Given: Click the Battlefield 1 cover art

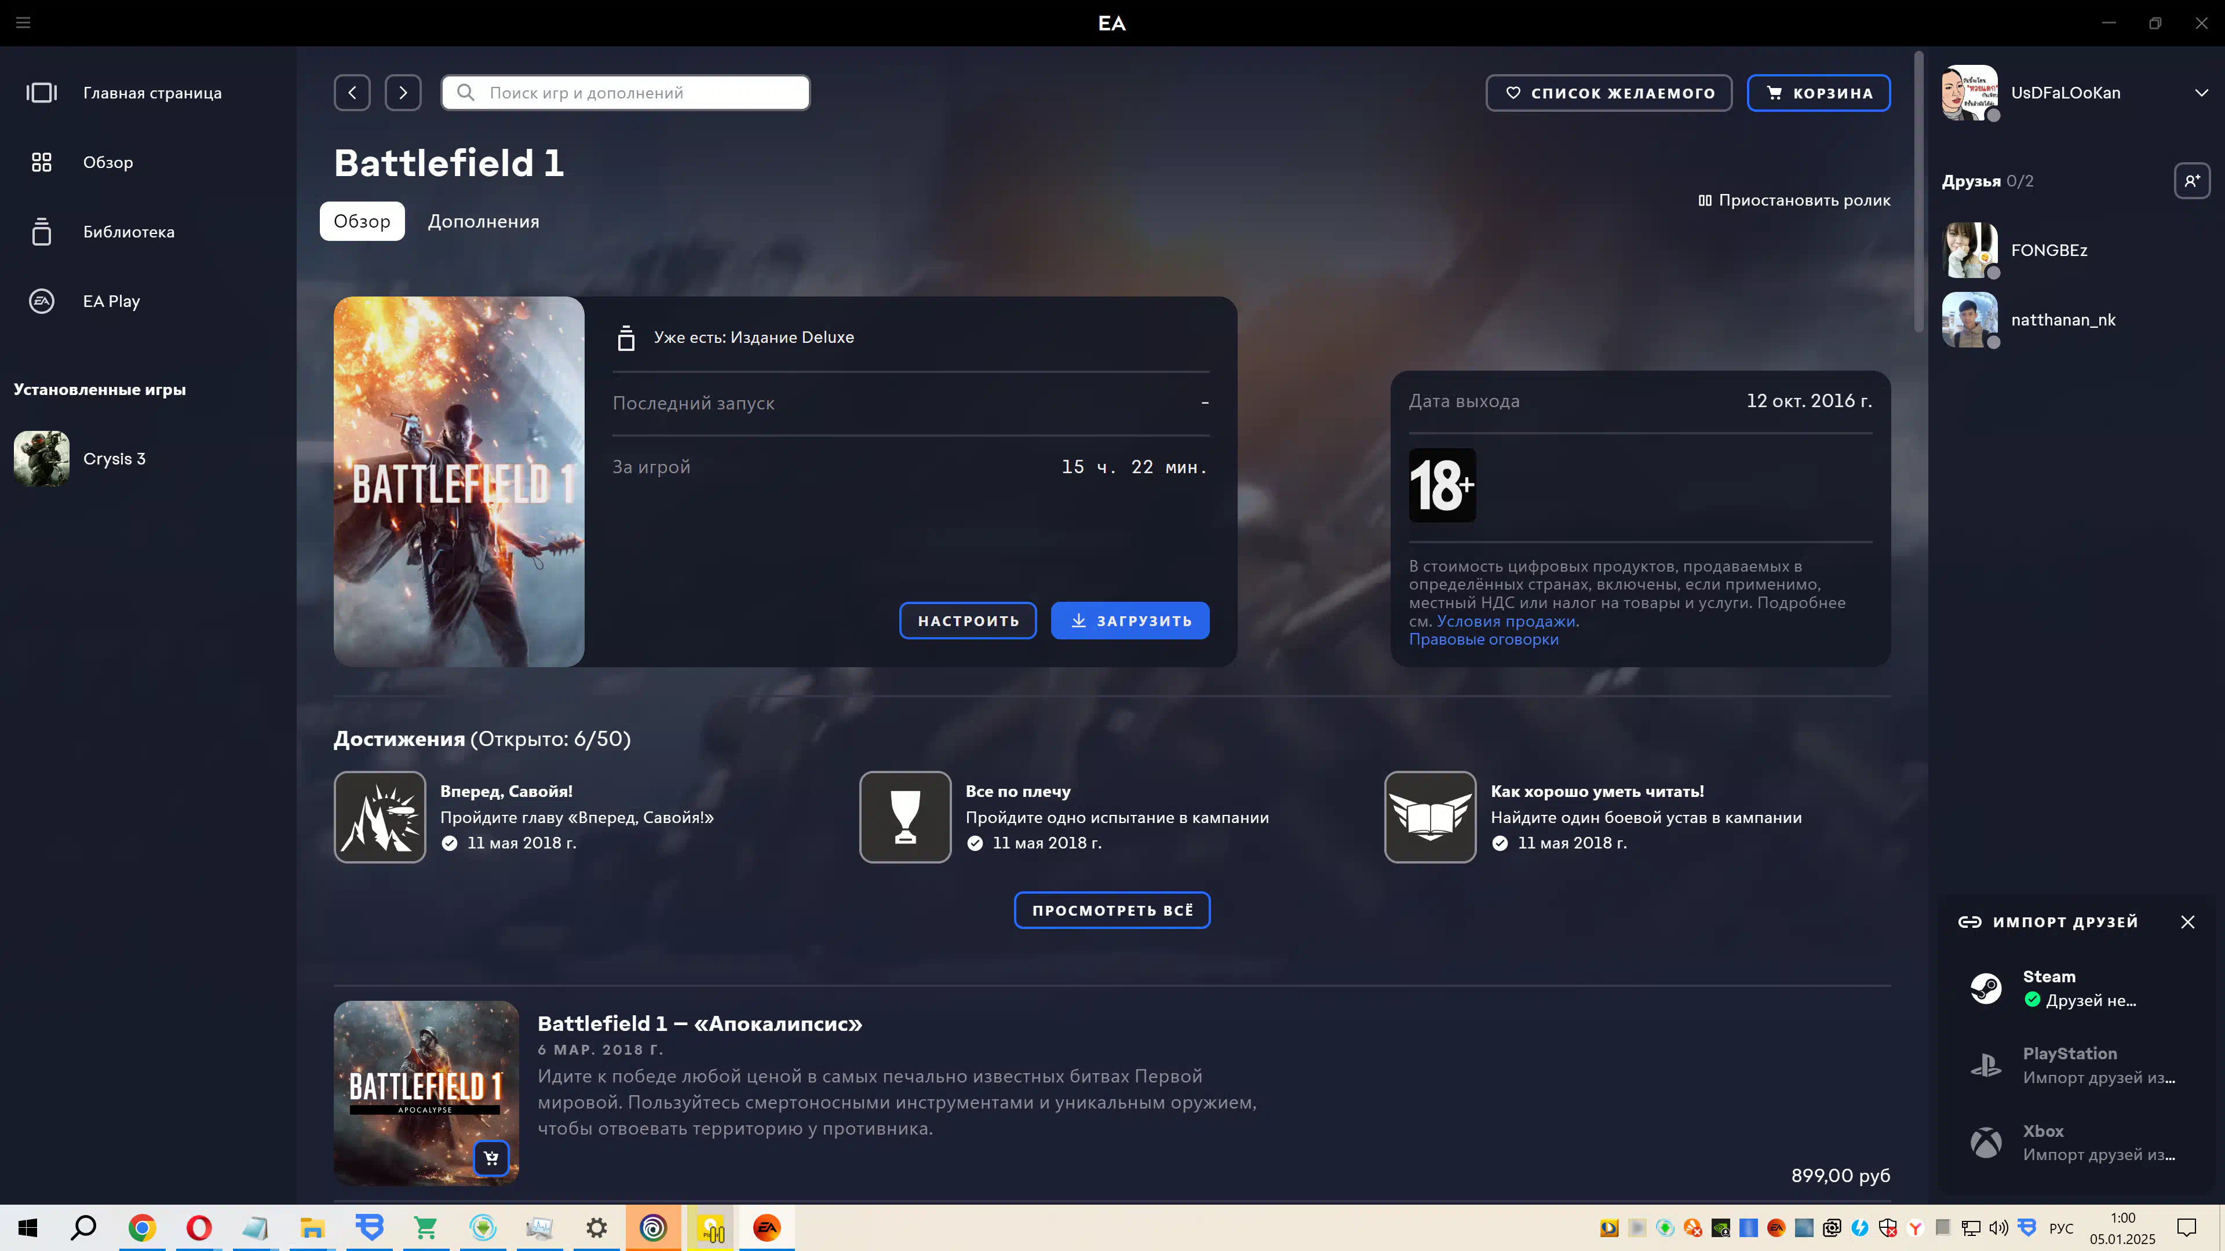Looking at the screenshot, I should point(459,482).
